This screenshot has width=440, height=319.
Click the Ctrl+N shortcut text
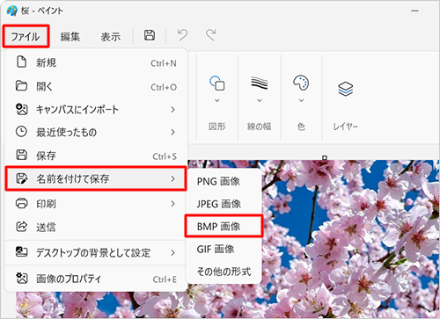pyautogui.click(x=164, y=63)
